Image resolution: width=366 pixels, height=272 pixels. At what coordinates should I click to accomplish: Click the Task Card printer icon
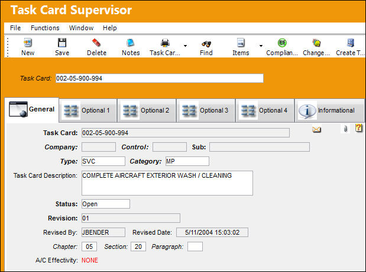click(x=165, y=43)
